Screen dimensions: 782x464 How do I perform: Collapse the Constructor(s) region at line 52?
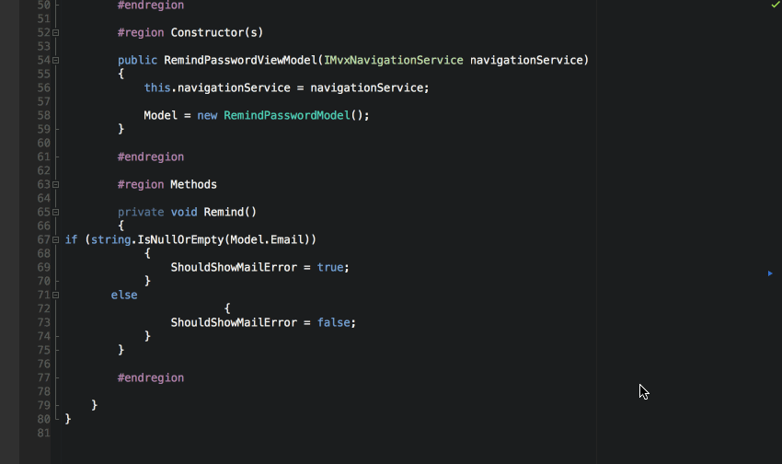pos(56,33)
